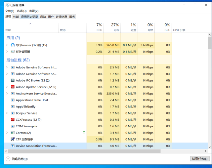Switch to the 用户 tab
This screenshot has width=212, height=168.
(x=51, y=17)
